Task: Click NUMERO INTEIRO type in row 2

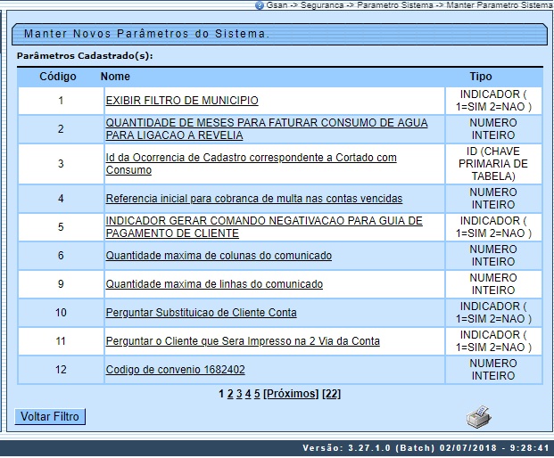Action: click(x=493, y=129)
